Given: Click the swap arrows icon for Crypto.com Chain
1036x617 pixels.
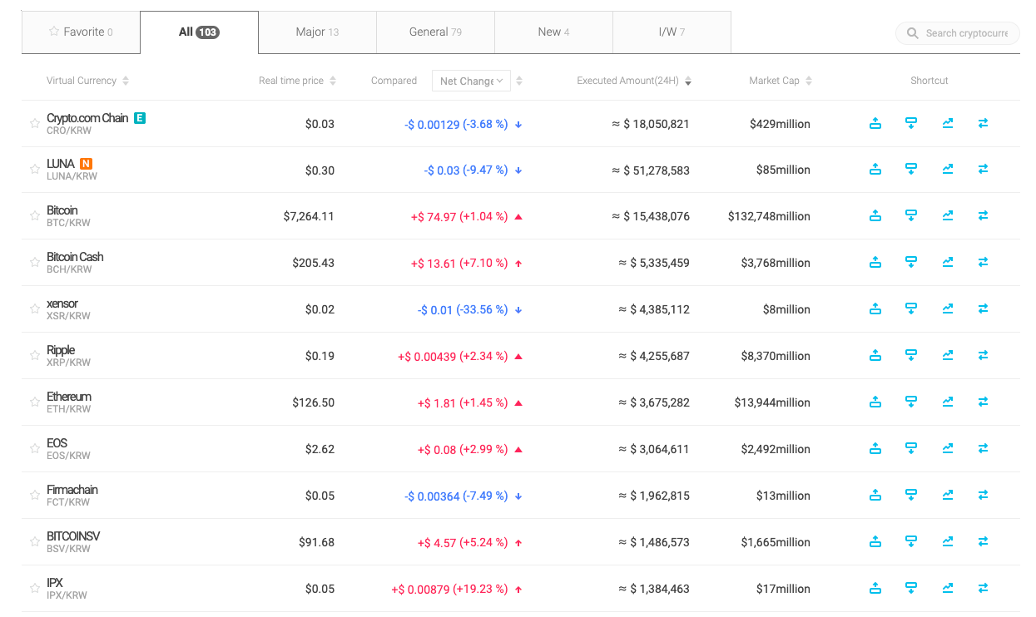Looking at the screenshot, I should [983, 123].
